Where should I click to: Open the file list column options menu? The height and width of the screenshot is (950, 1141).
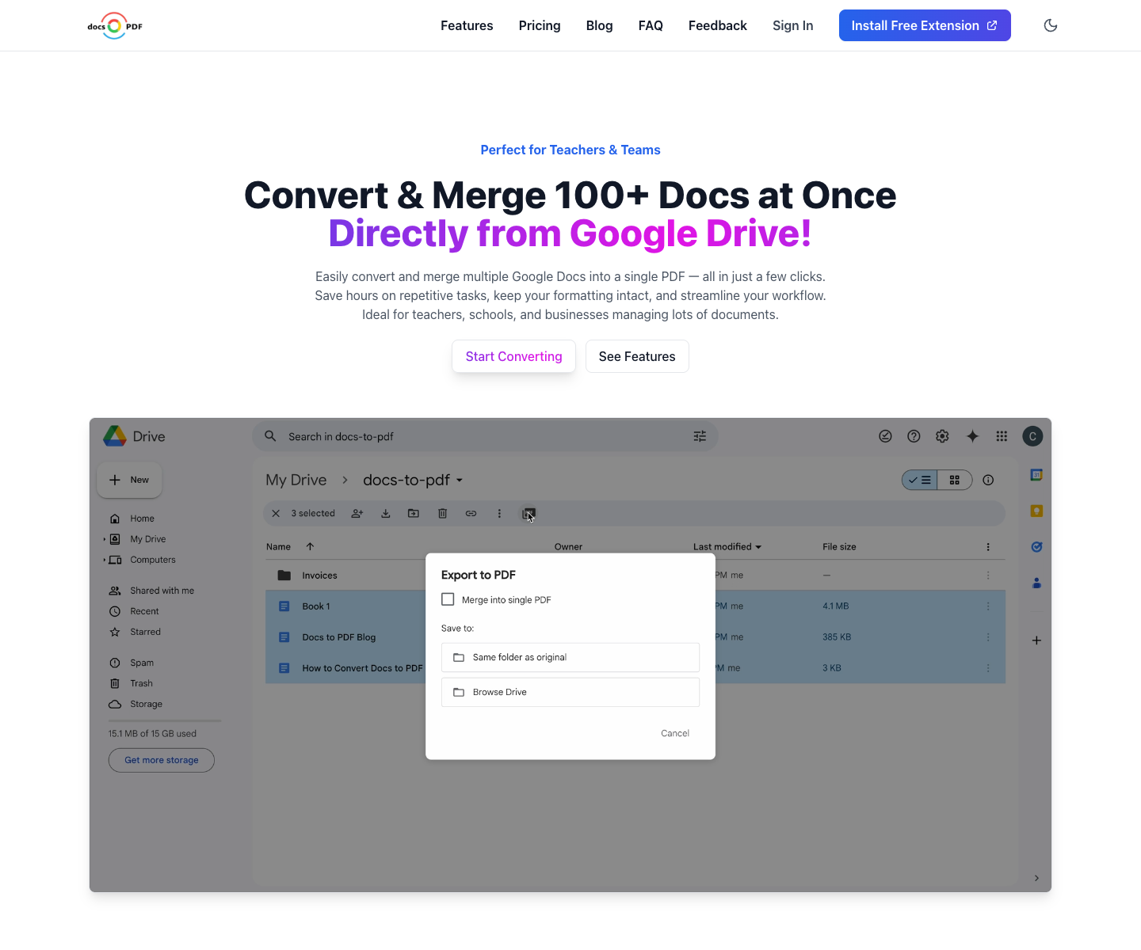tap(988, 546)
